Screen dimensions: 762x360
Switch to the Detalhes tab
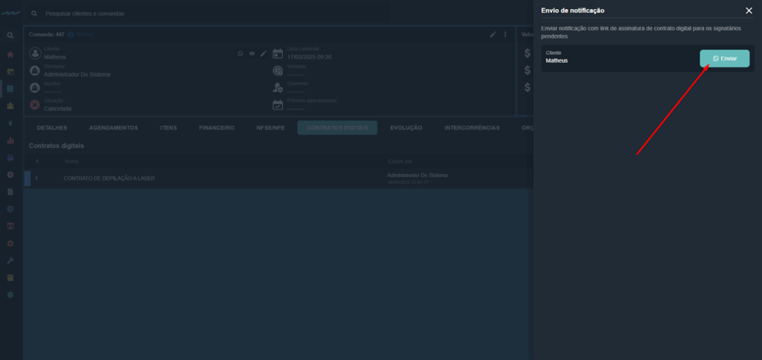[51, 128]
